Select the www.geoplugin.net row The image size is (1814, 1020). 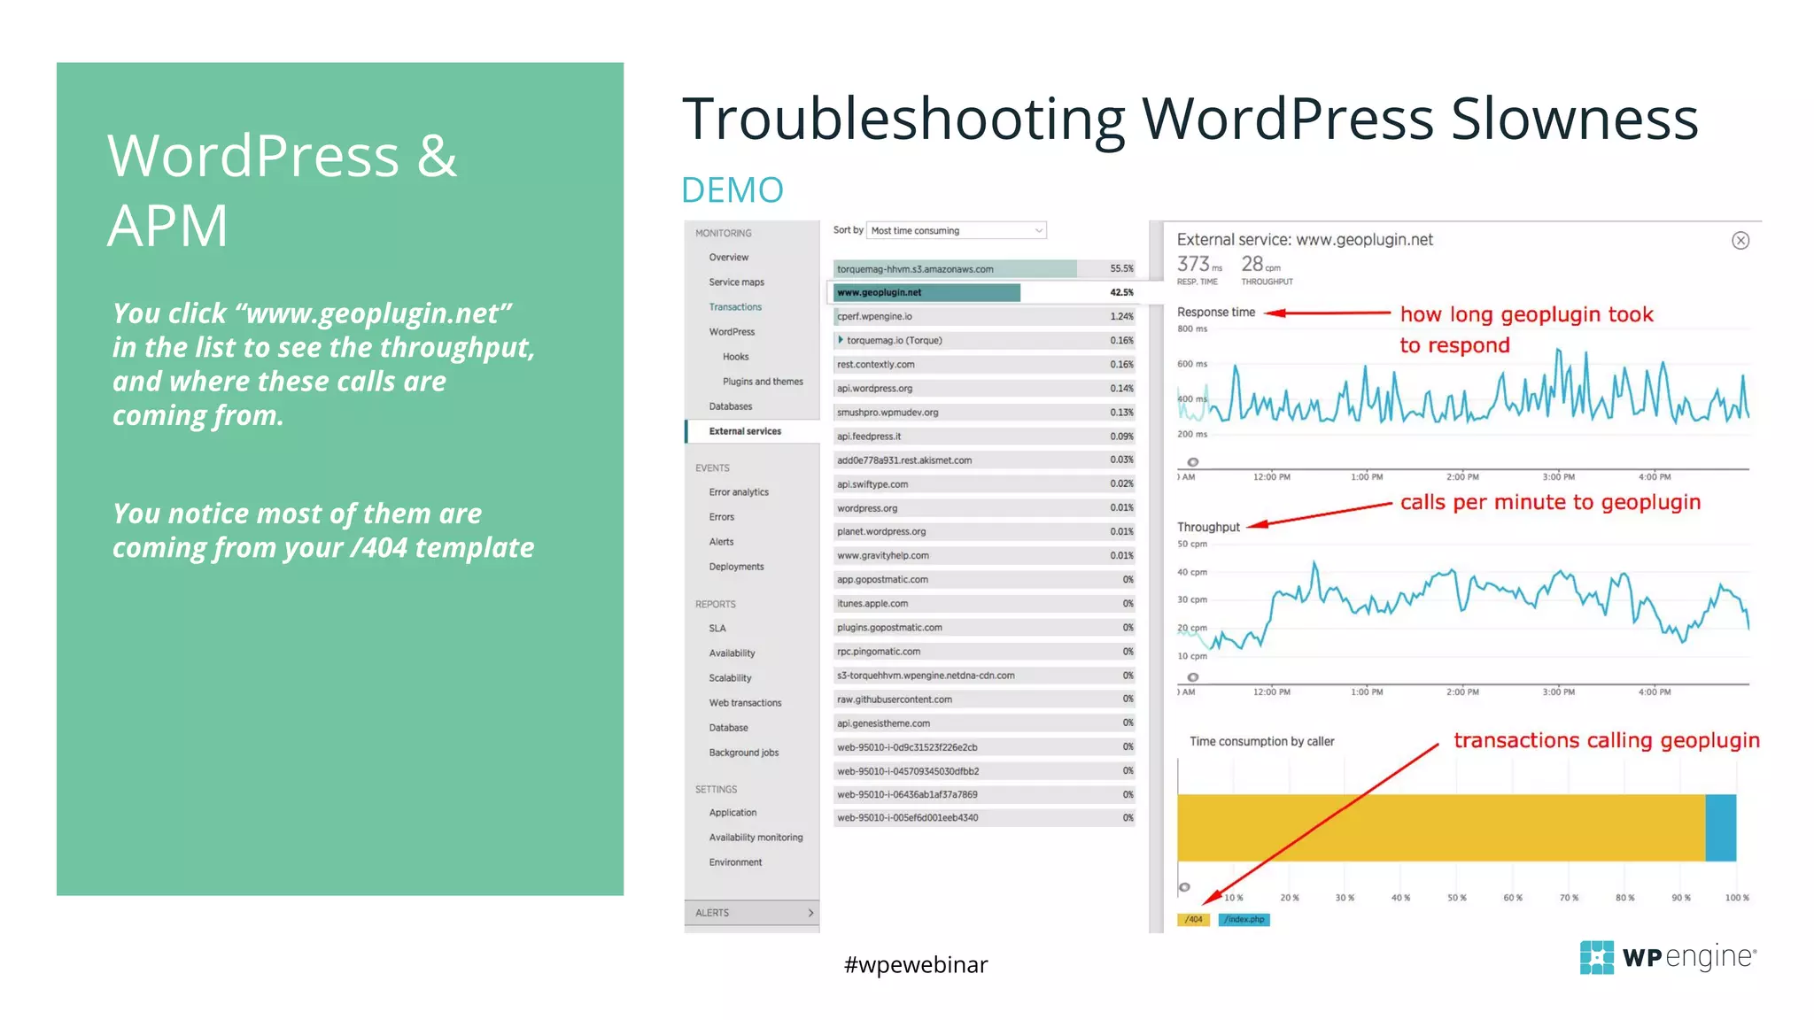coord(984,292)
